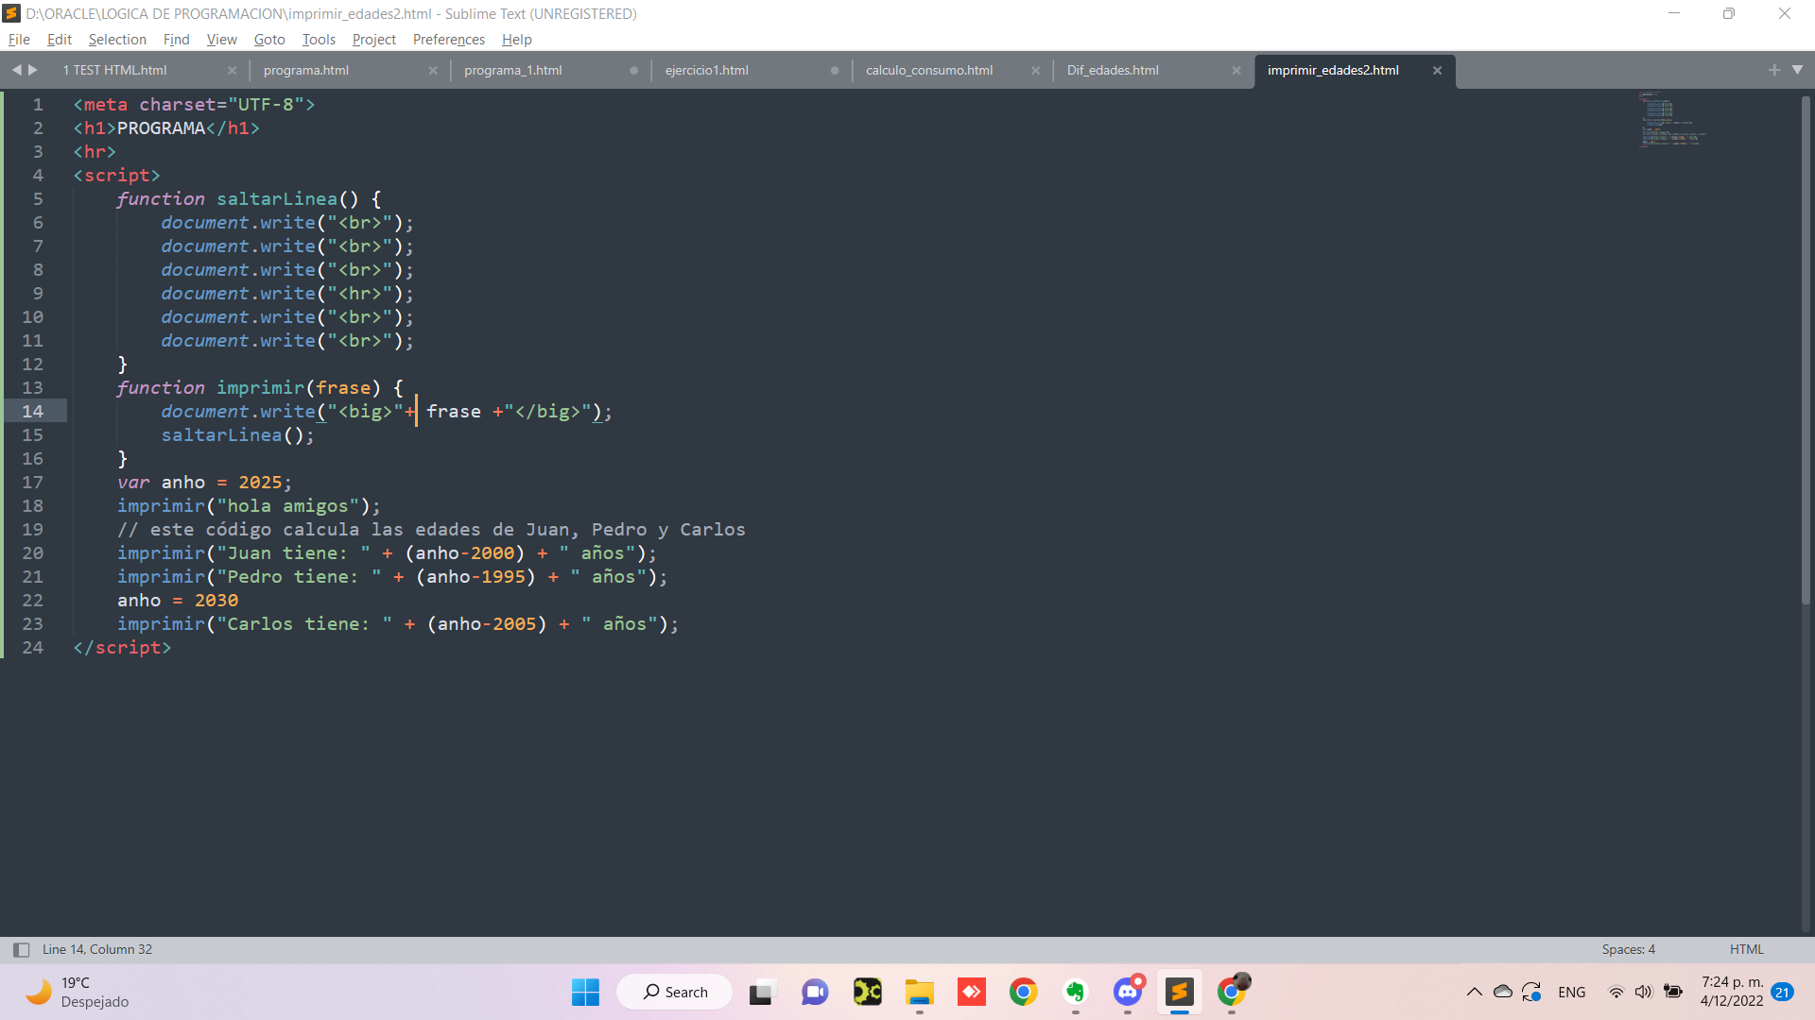Viewport: 1815px width, 1020px height.
Task: Open Sublime Text taskbar icon
Action: [1179, 992]
